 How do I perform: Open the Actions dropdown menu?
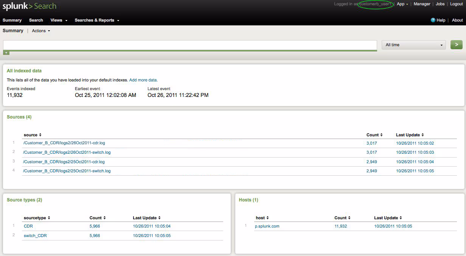coord(41,31)
